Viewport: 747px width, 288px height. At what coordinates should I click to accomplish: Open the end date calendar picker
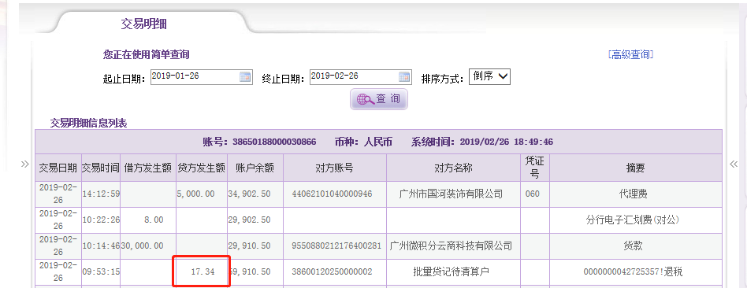[404, 77]
